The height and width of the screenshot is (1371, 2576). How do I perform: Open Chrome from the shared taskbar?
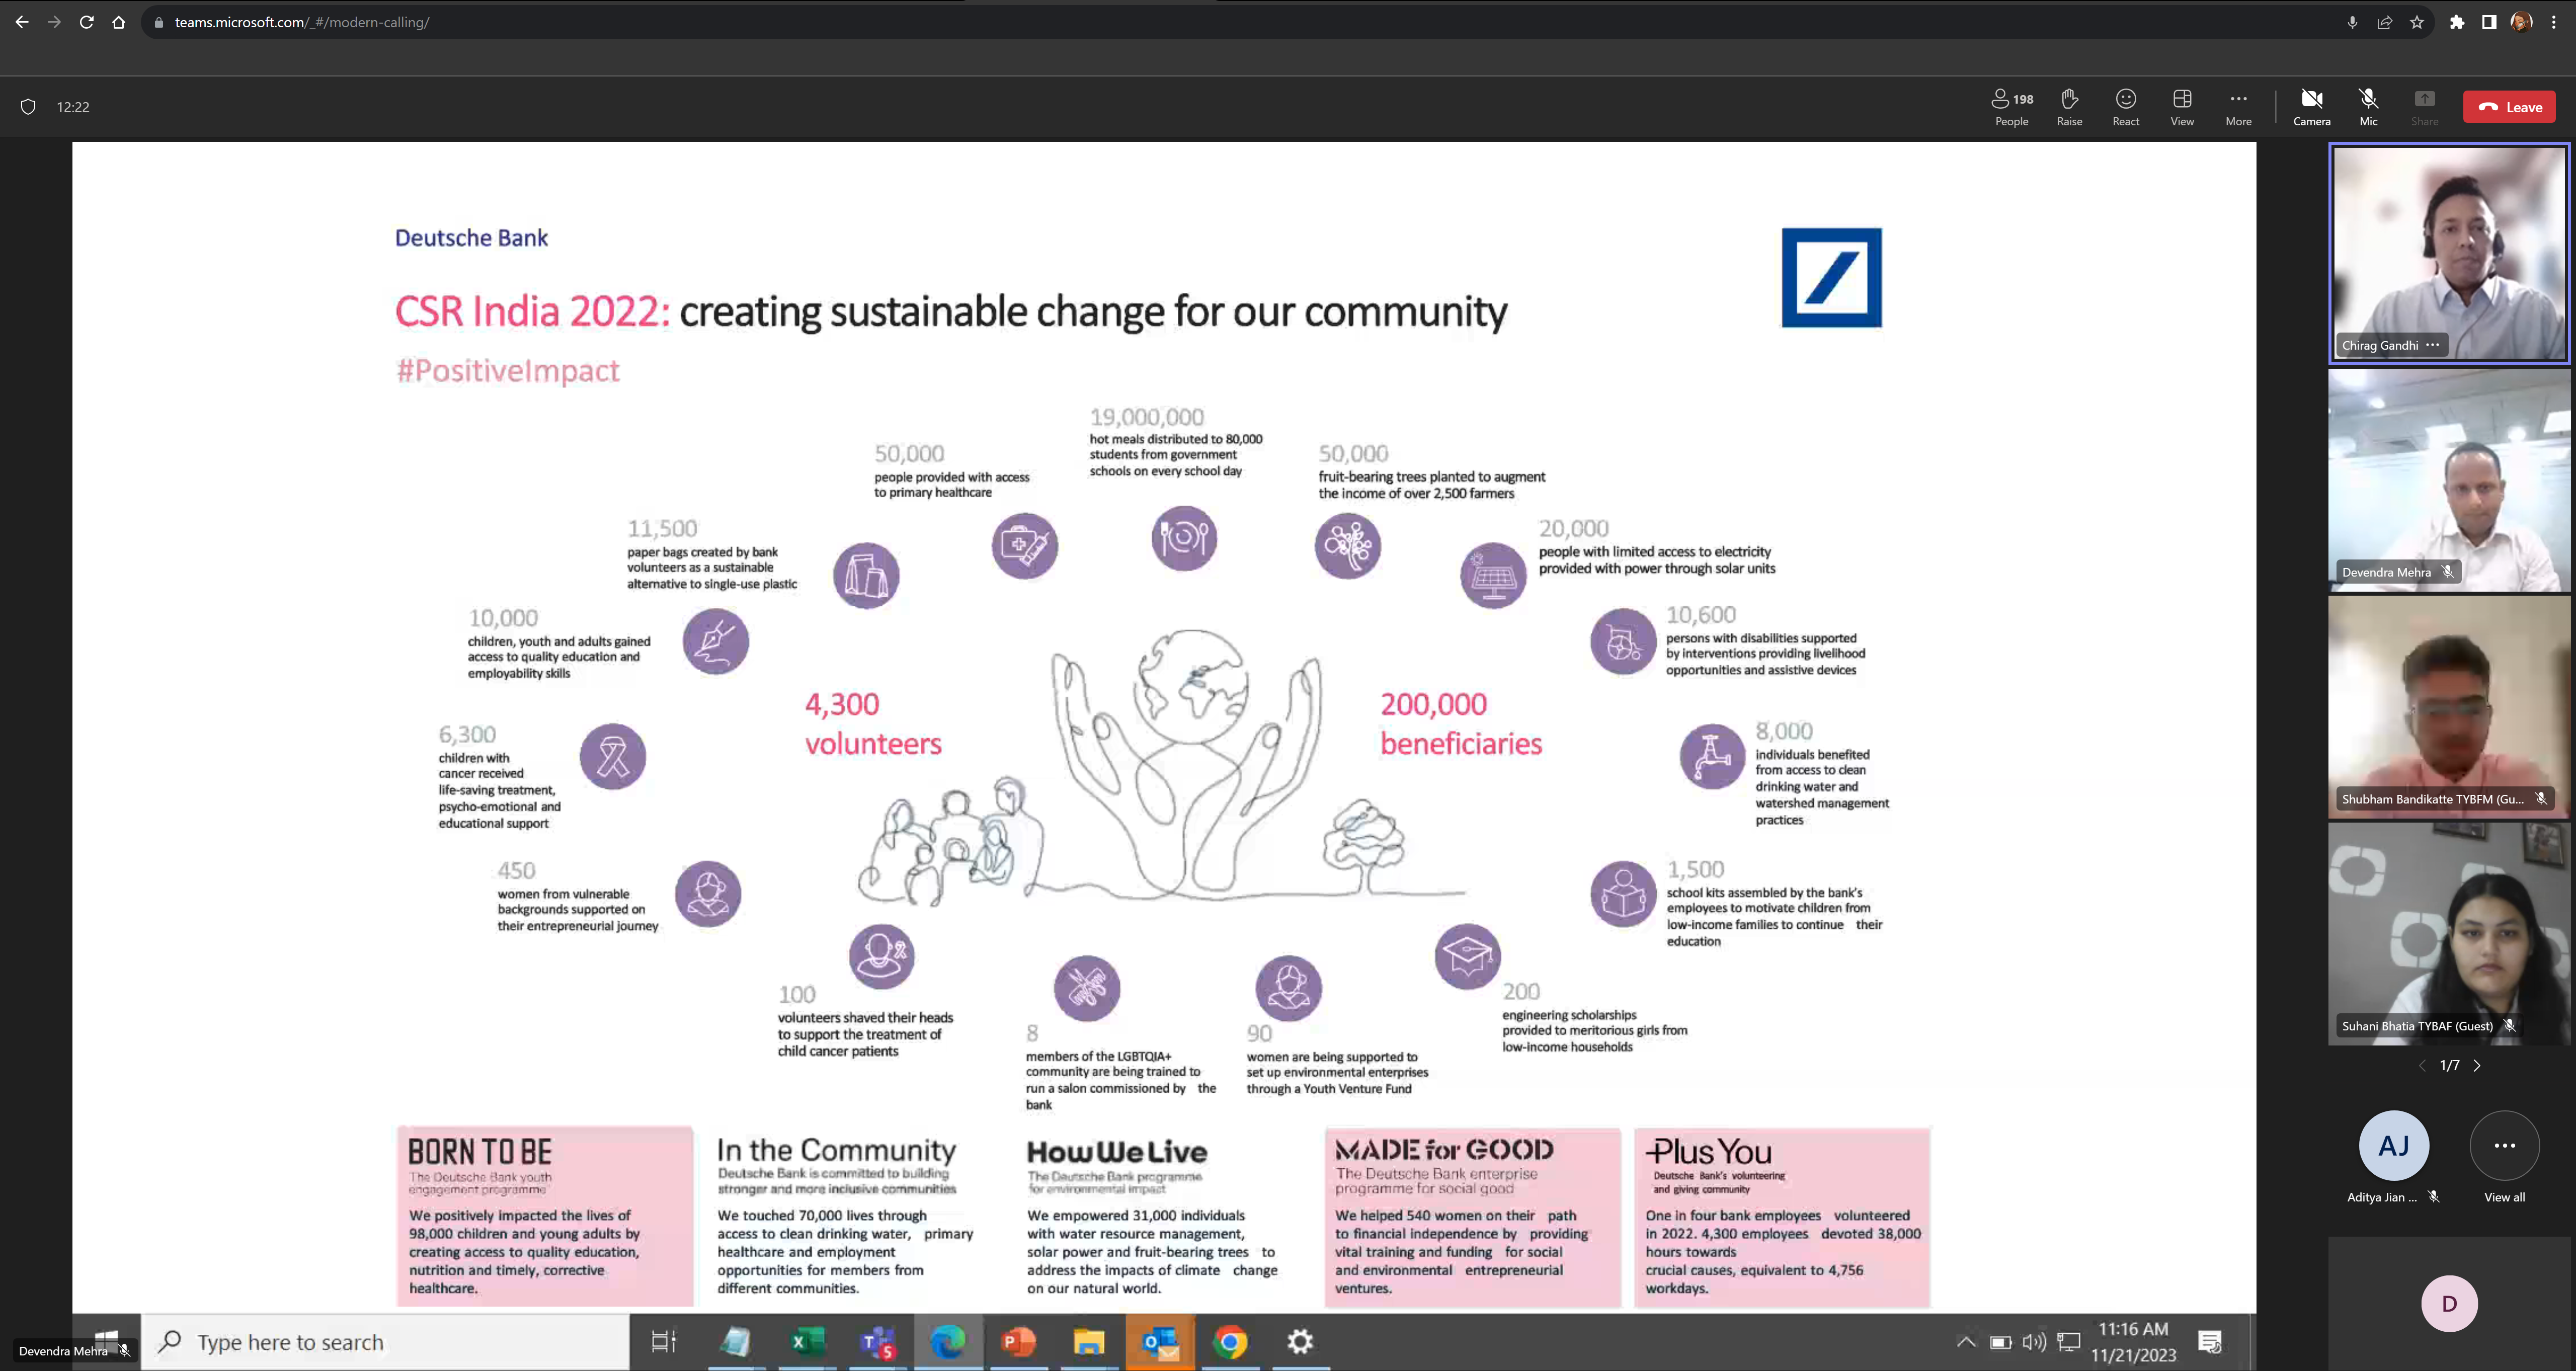coord(1230,1342)
